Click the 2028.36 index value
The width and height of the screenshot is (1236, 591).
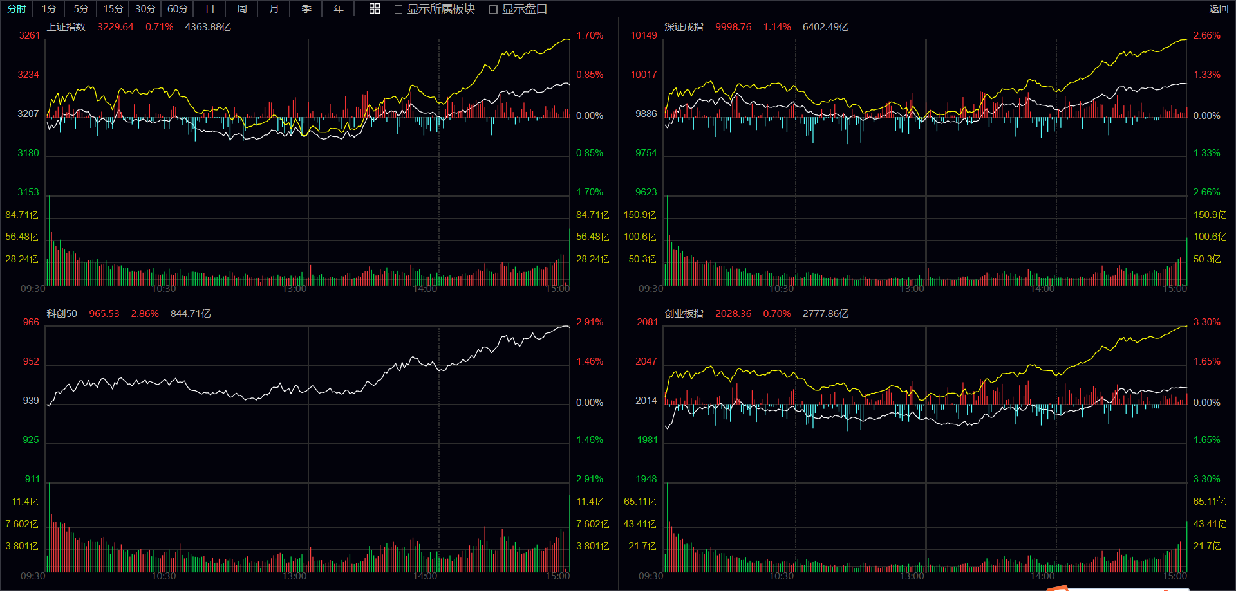734,314
